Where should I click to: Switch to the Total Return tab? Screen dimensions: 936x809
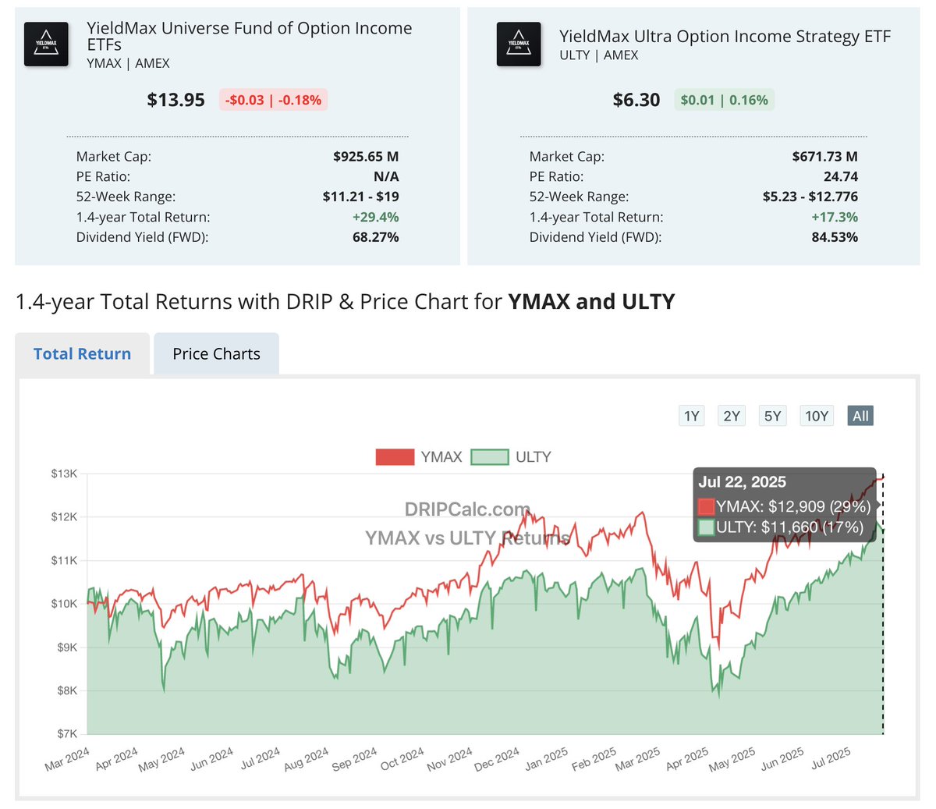point(83,354)
